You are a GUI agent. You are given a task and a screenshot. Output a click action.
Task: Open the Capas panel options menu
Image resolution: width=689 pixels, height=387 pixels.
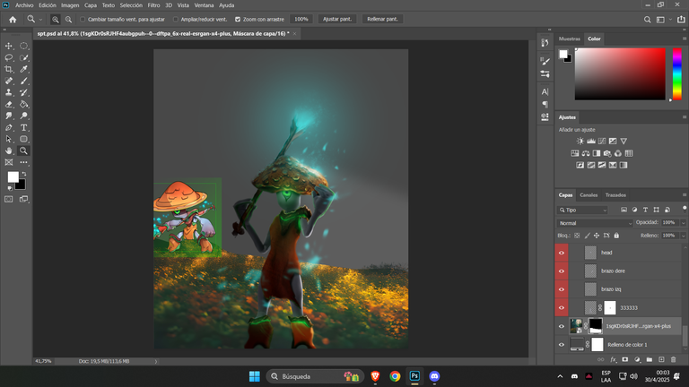(x=685, y=194)
